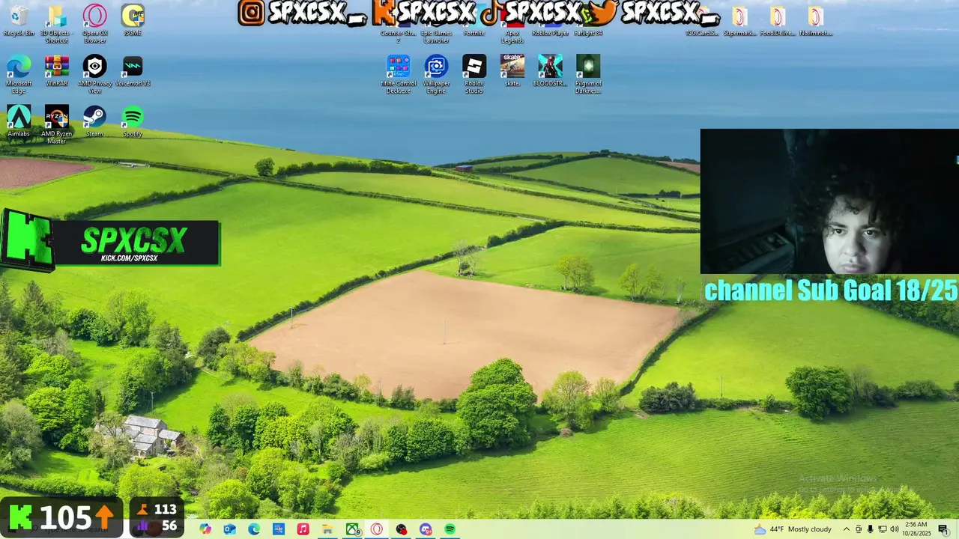
Task: Open the notification center icon
Action: point(943,529)
